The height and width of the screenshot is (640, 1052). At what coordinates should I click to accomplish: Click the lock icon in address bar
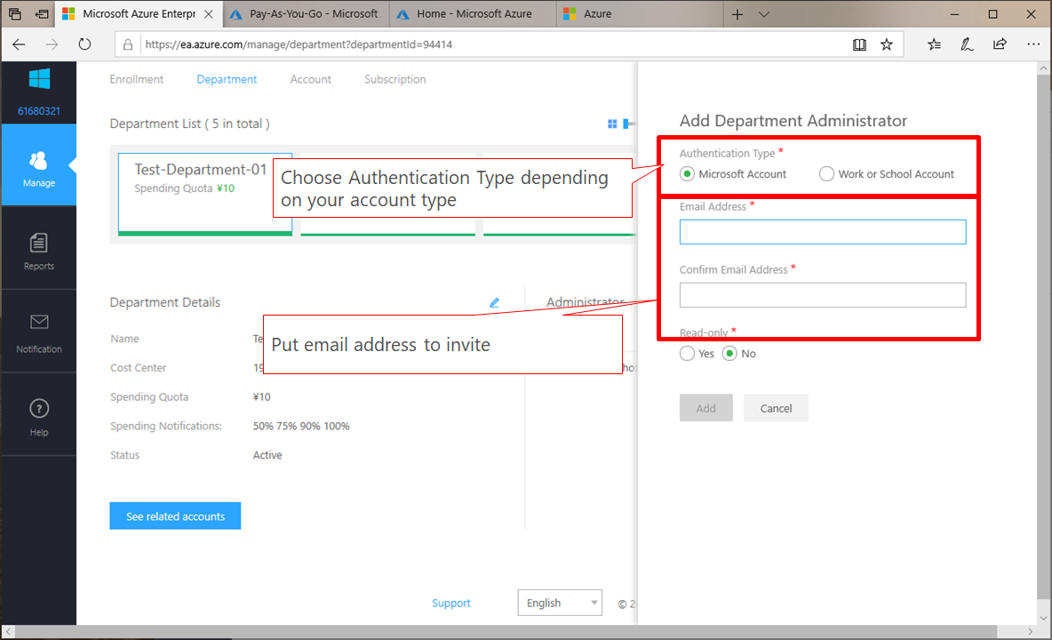coord(127,45)
